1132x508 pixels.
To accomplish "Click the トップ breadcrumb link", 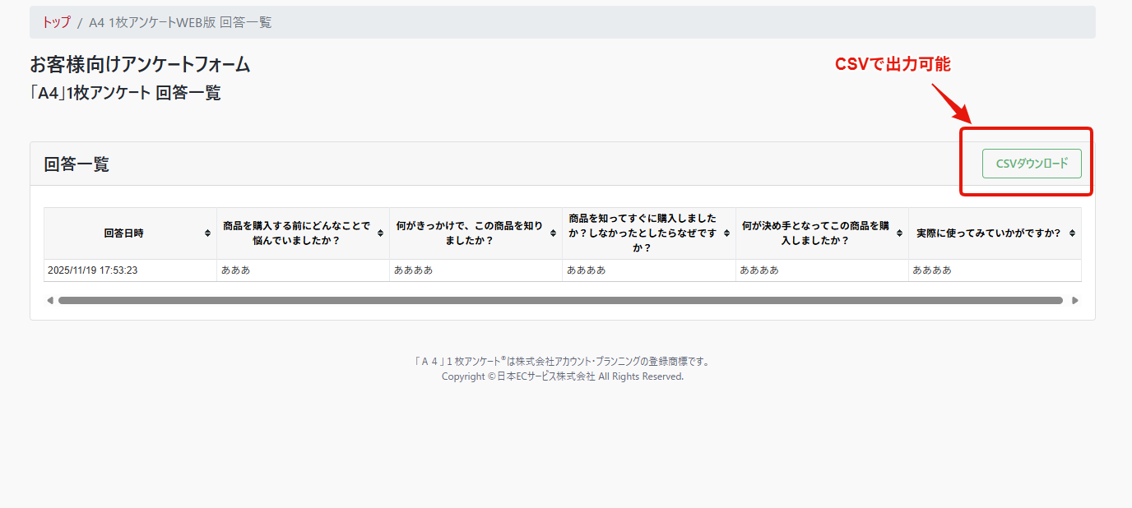I will click(56, 22).
